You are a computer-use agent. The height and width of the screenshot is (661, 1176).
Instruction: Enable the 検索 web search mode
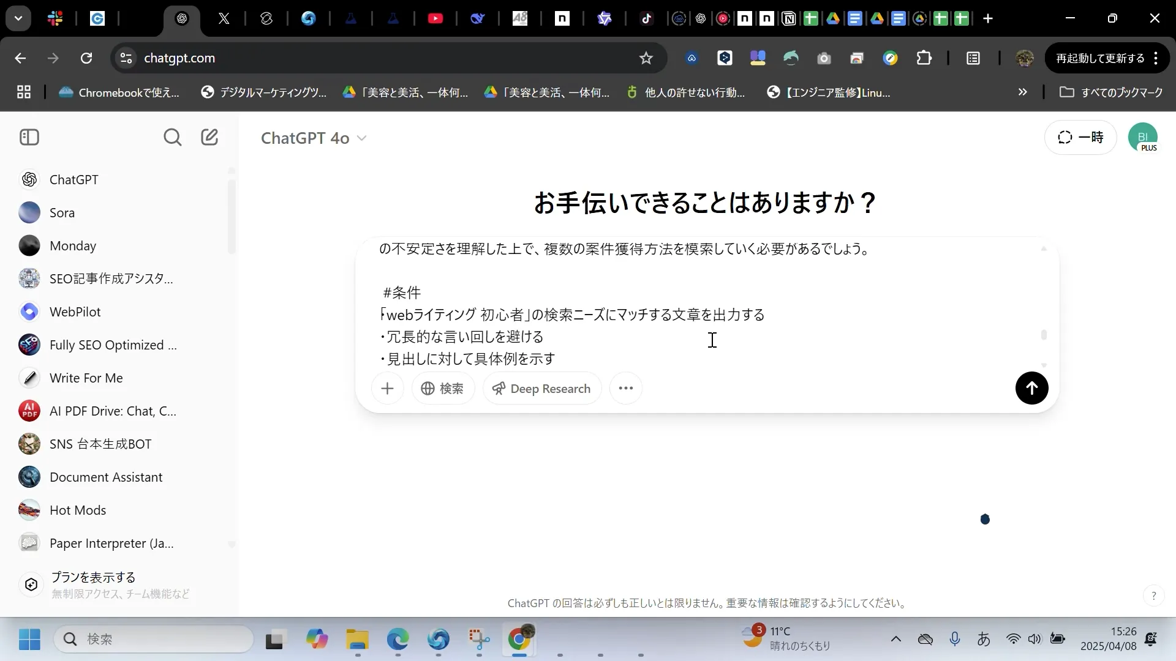(443, 388)
